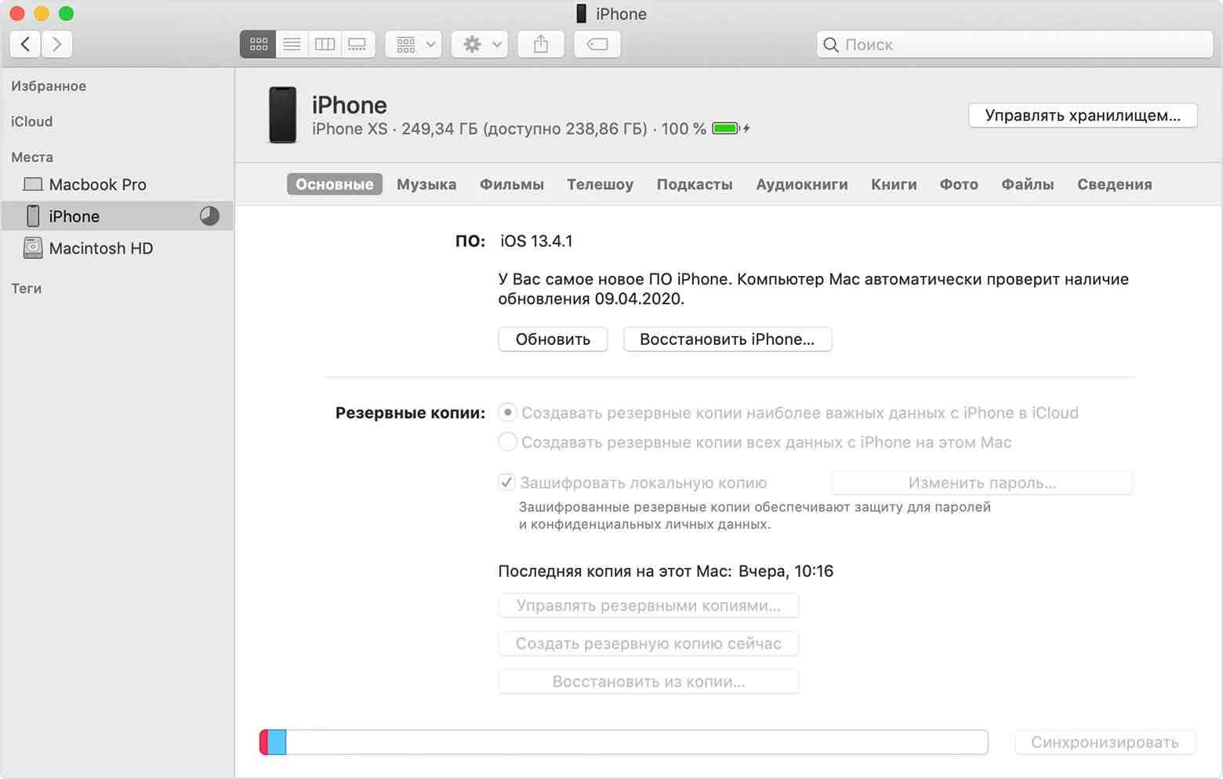Switch to icon grid view

point(258,45)
